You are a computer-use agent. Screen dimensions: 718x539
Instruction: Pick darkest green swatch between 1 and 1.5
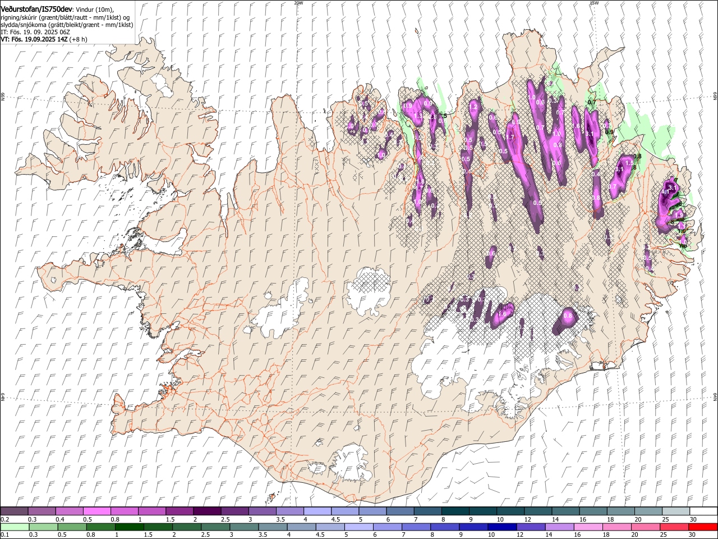130,527
